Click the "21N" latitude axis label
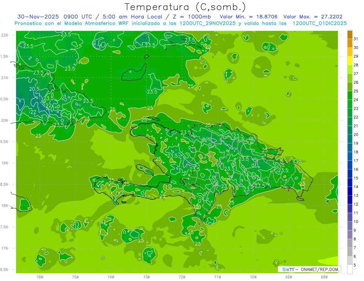Screen dimensions: 364x281 [x=5, y=78]
